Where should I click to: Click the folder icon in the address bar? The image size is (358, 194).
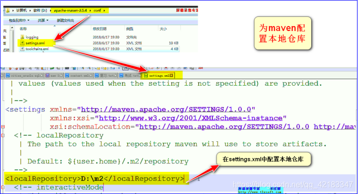[8, 10]
